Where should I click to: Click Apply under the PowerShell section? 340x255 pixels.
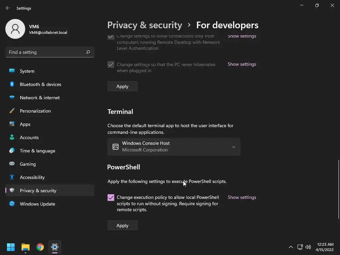click(x=122, y=225)
